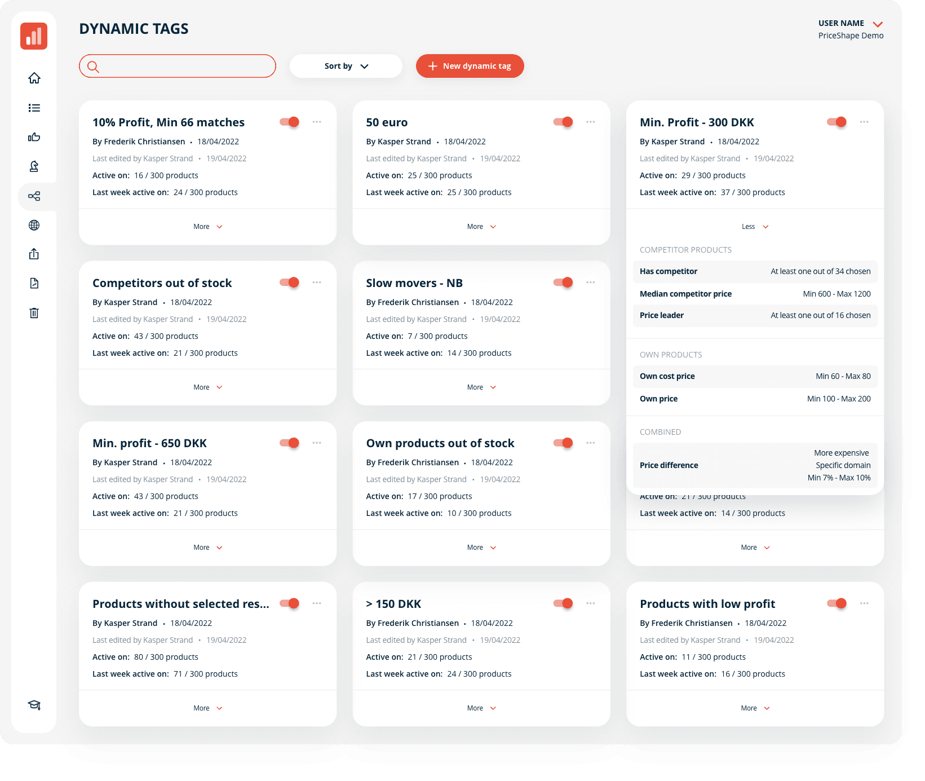Click the Price leader condition row

pos(755,315)
